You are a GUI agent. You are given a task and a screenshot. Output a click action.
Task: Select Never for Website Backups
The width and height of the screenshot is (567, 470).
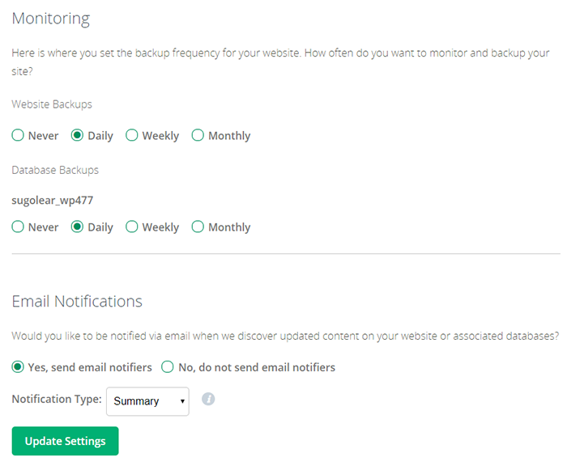click(x=18, y=136)
